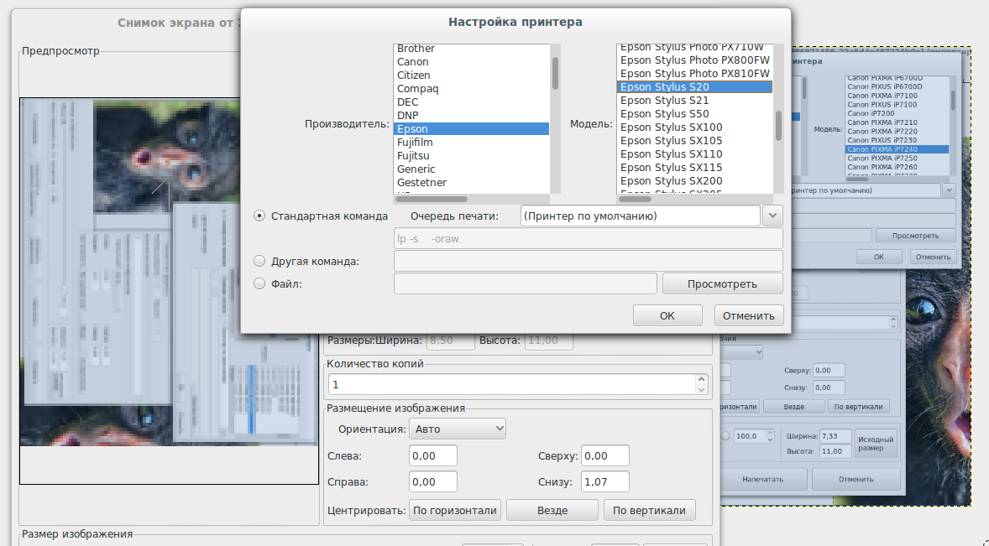Image resolution: width=989 pixels, height=546 pixels.
Task: Choose the File output radio button
Action: pyautogui.click(x=259, y=283)
